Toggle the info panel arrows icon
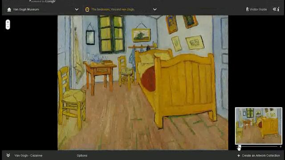Screen dimensions: 285x160 pos(276,9)
